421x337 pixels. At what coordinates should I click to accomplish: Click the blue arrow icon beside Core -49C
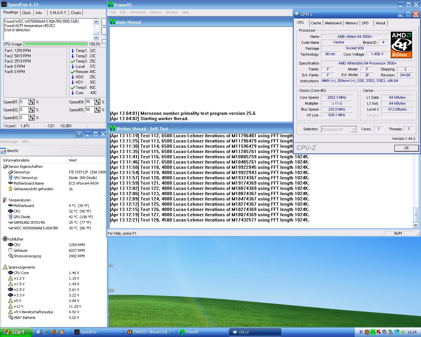pyautogui.click(x=73, y=93)
